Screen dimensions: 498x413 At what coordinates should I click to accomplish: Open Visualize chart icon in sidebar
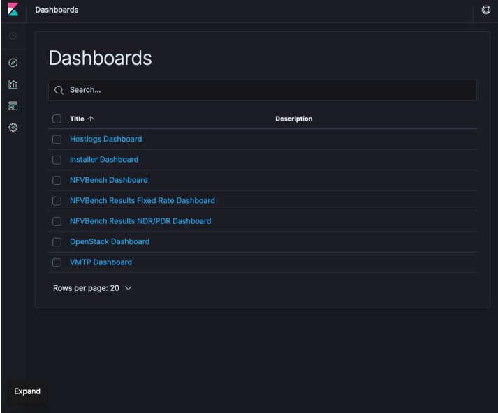[x=13, y=84]
